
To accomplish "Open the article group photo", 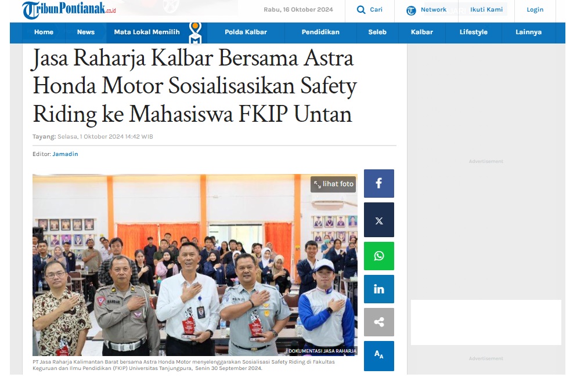I will click(194, 265).
